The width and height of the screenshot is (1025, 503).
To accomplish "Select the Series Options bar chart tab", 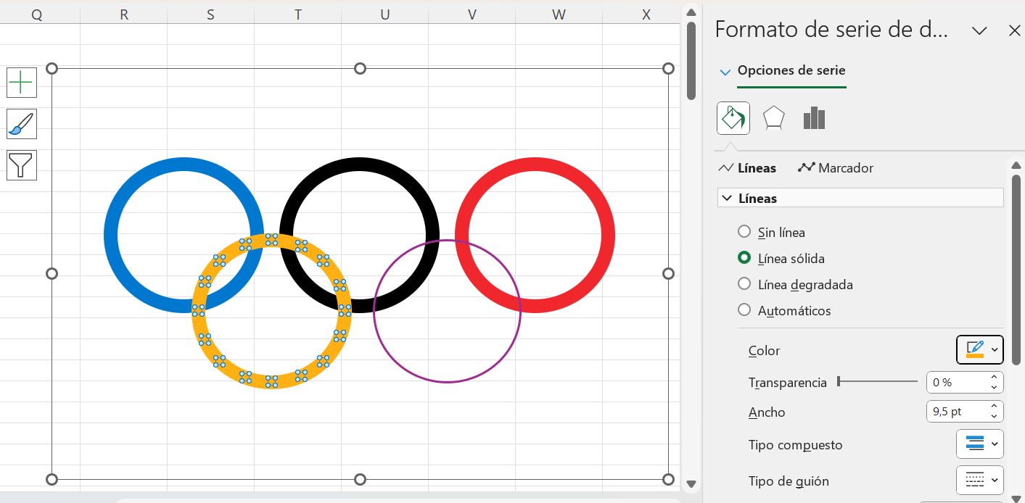I will [815, 118].
